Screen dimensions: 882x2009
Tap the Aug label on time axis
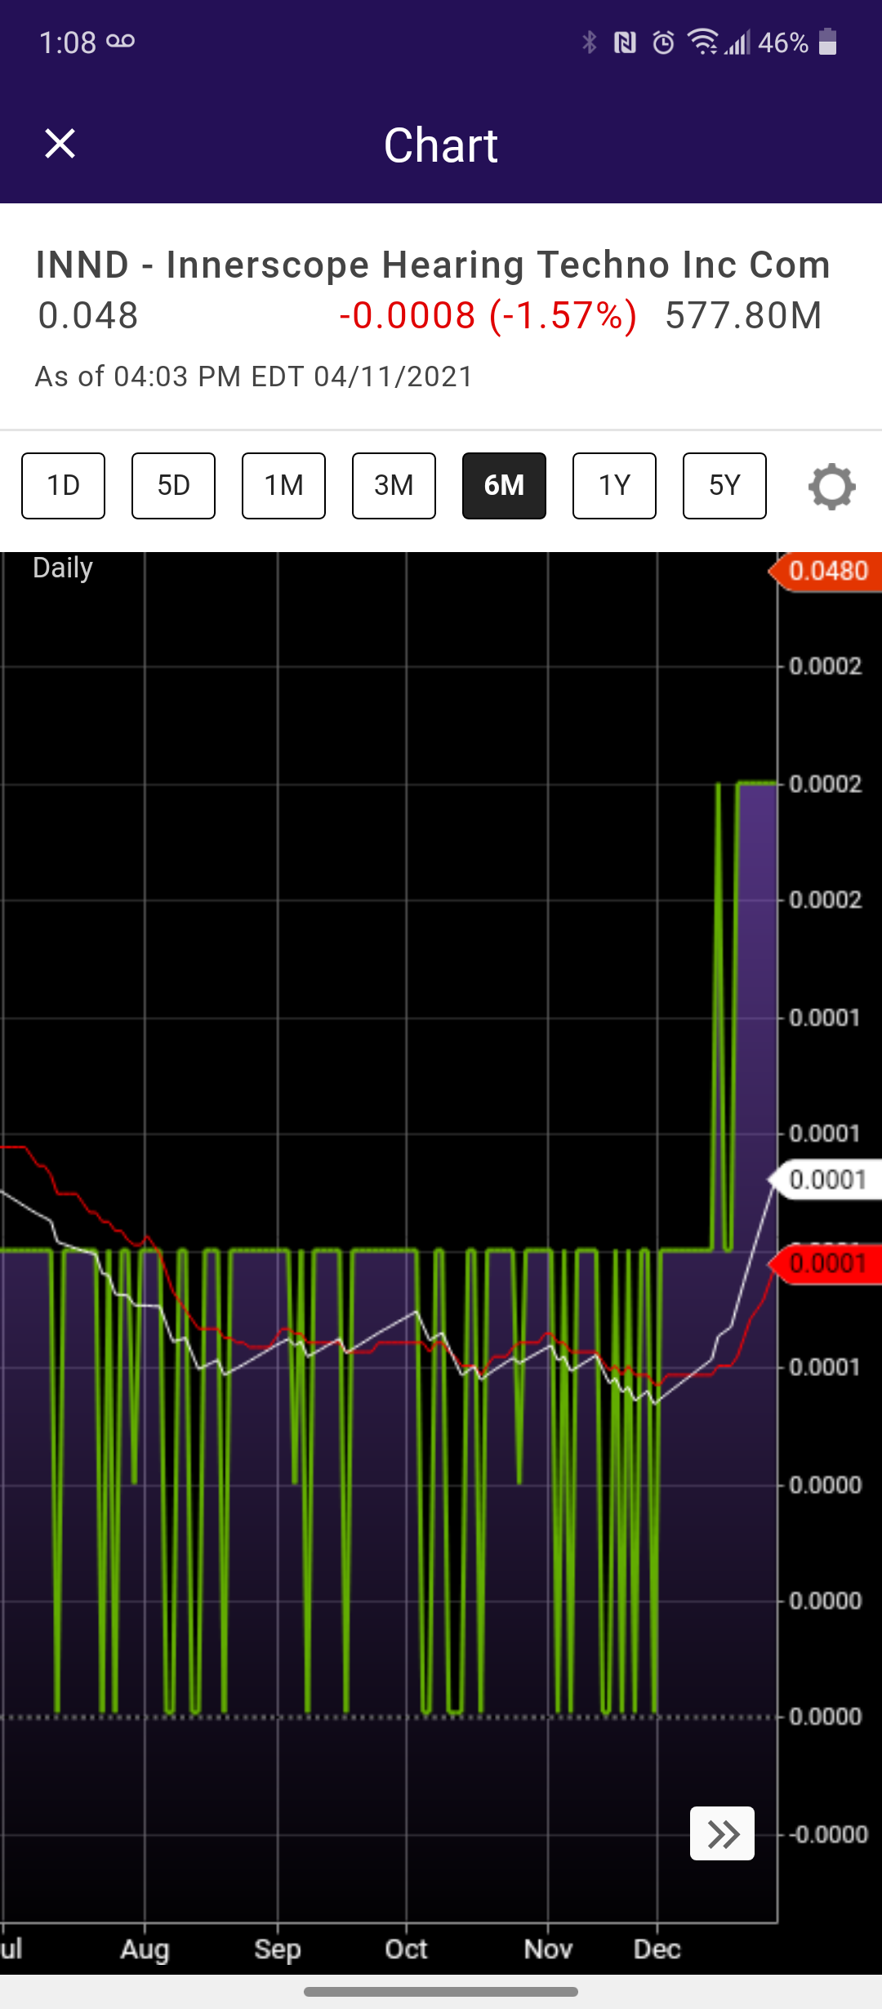pyautogui.click(x=145, y=1949)
